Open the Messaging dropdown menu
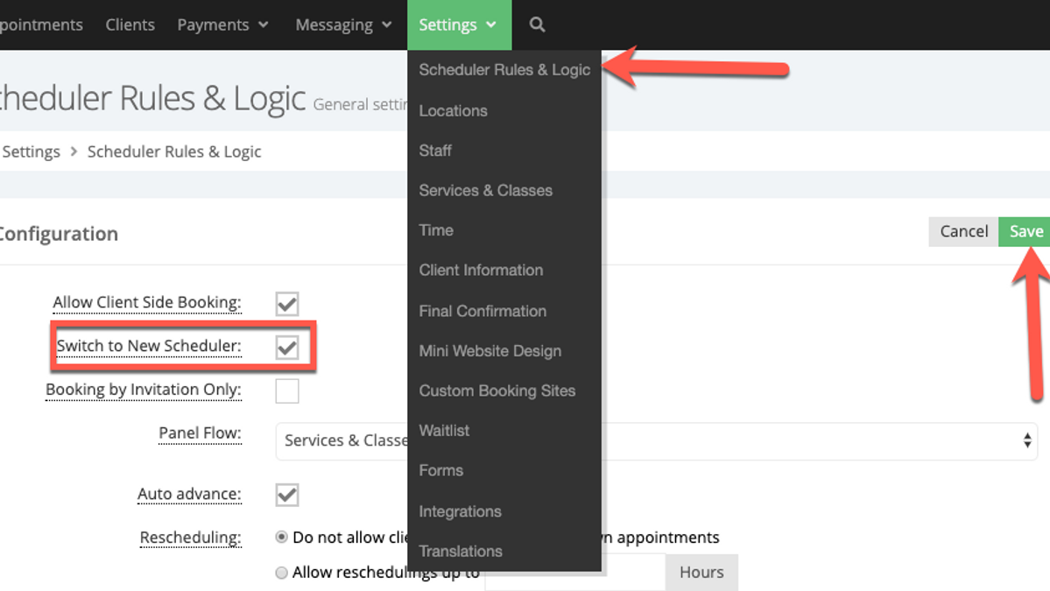 click(x=343, y=25)
